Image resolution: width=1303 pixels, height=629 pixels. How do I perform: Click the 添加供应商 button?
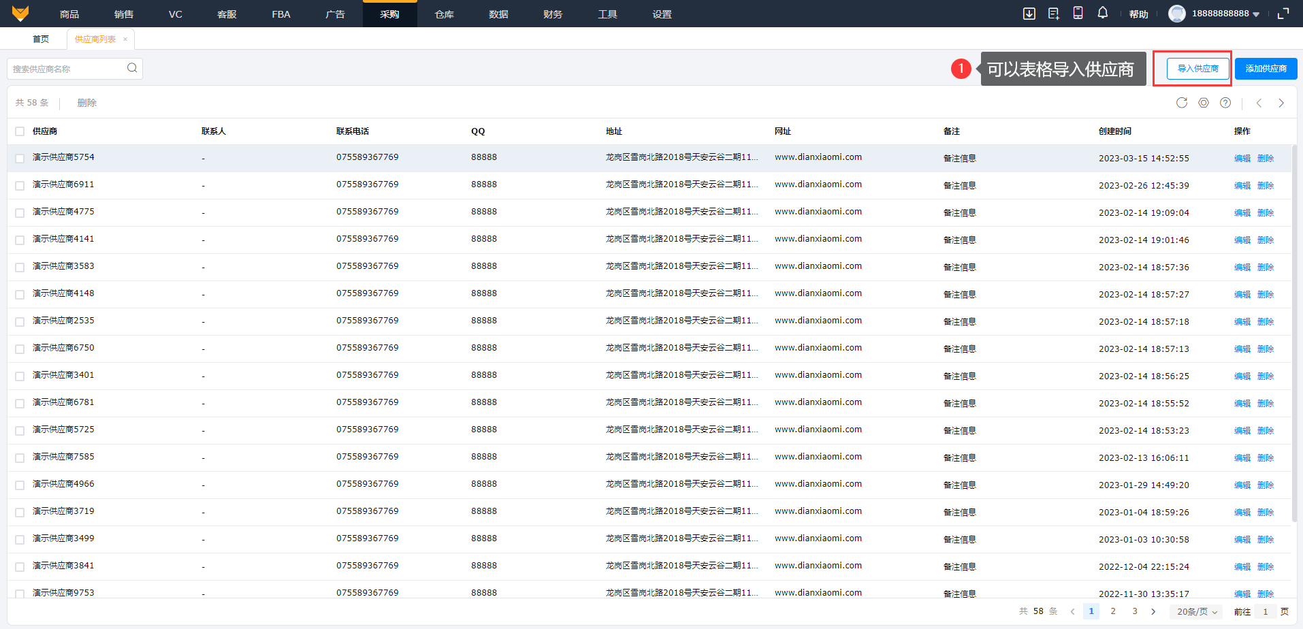pyautogui.click(x=1266, y=69)
